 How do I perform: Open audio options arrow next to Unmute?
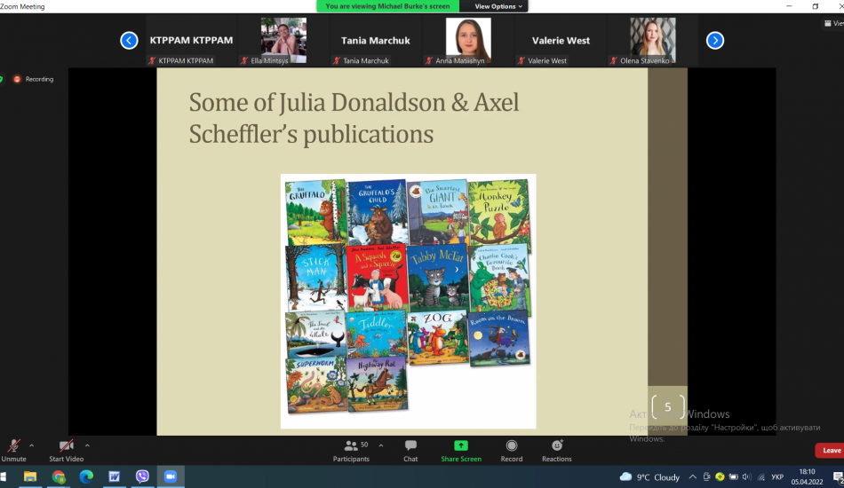[32, 445]
